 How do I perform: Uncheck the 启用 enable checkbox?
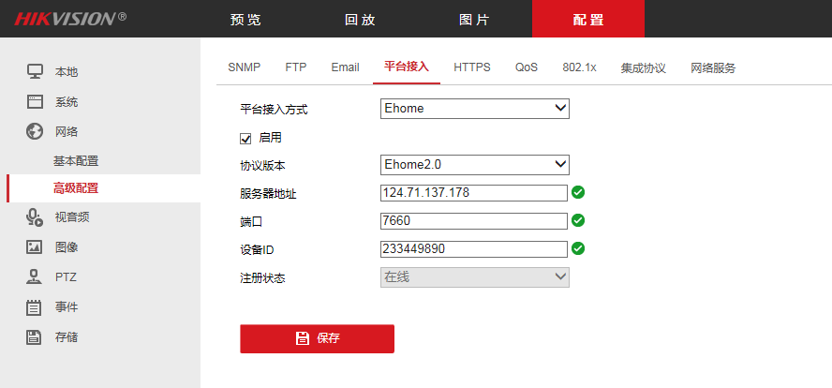tap(246, 138)
